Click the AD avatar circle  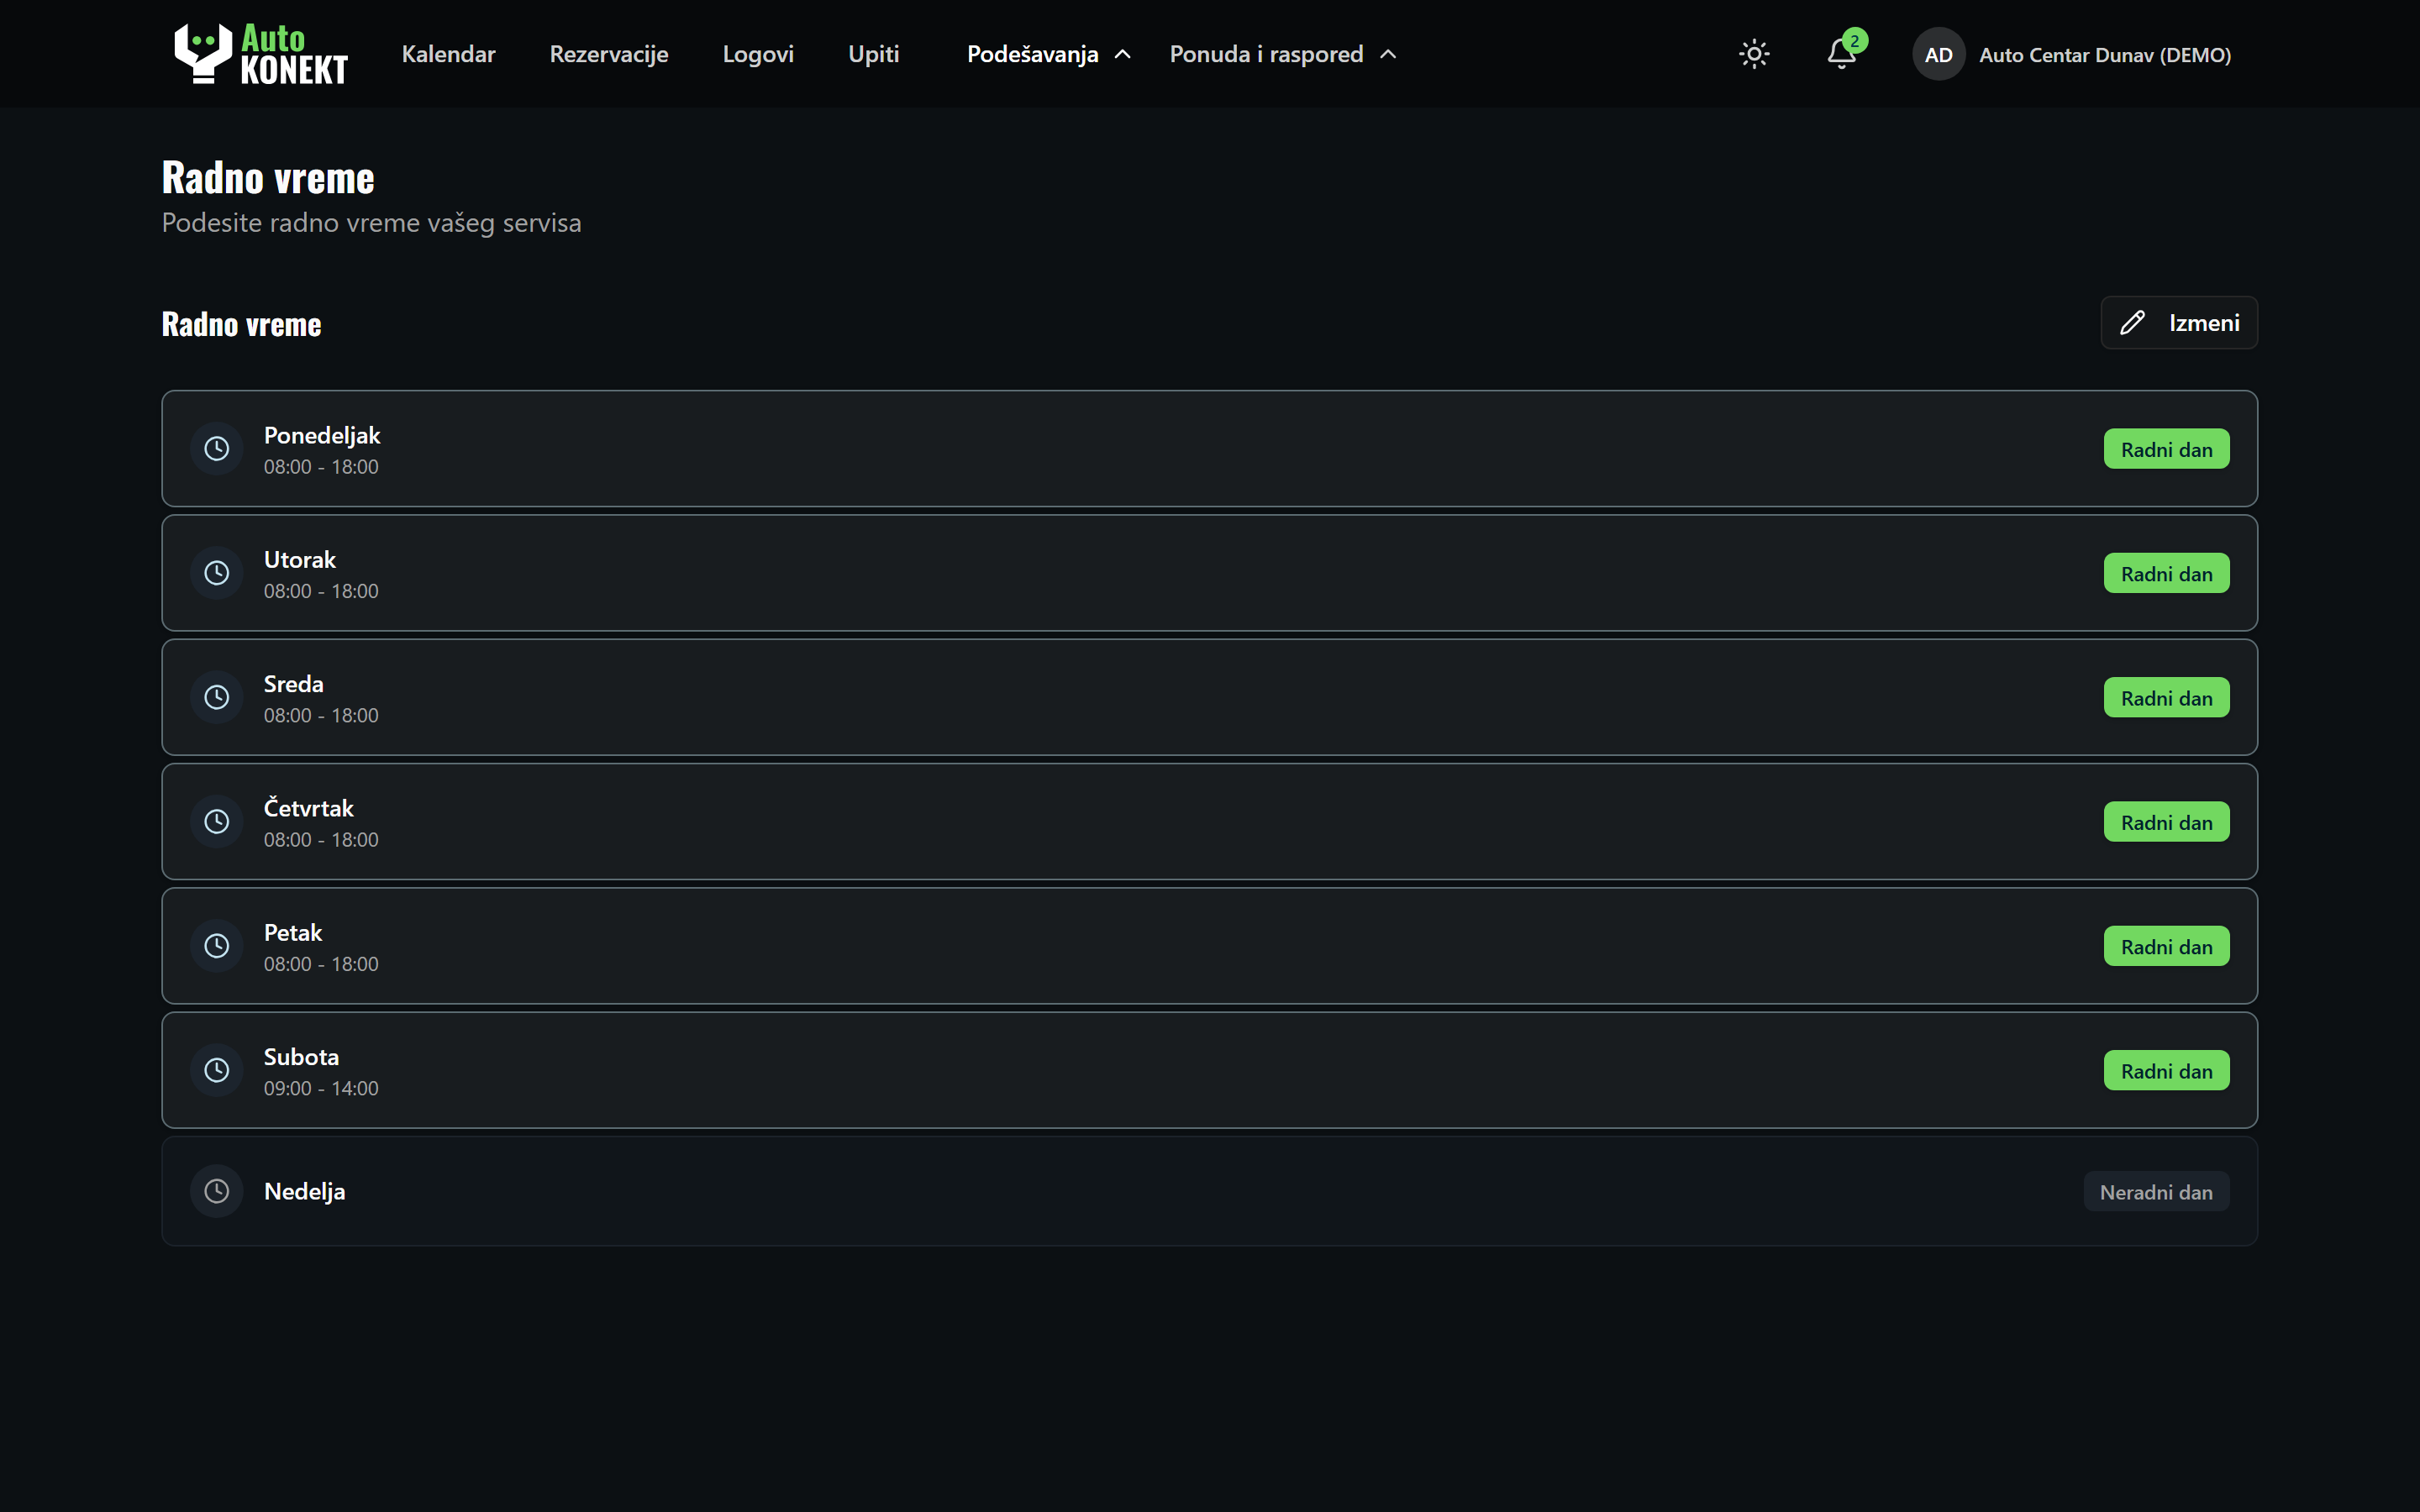1938,54
